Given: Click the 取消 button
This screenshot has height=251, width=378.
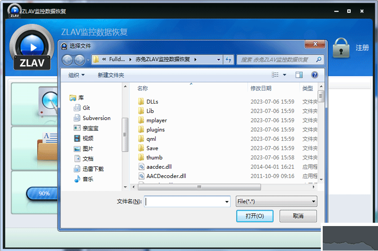Looking at the screenshot, I should coord(298,216).
